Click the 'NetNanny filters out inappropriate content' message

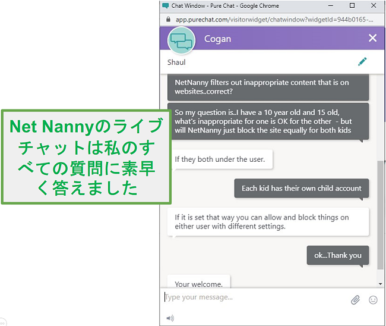click(268, 87)
